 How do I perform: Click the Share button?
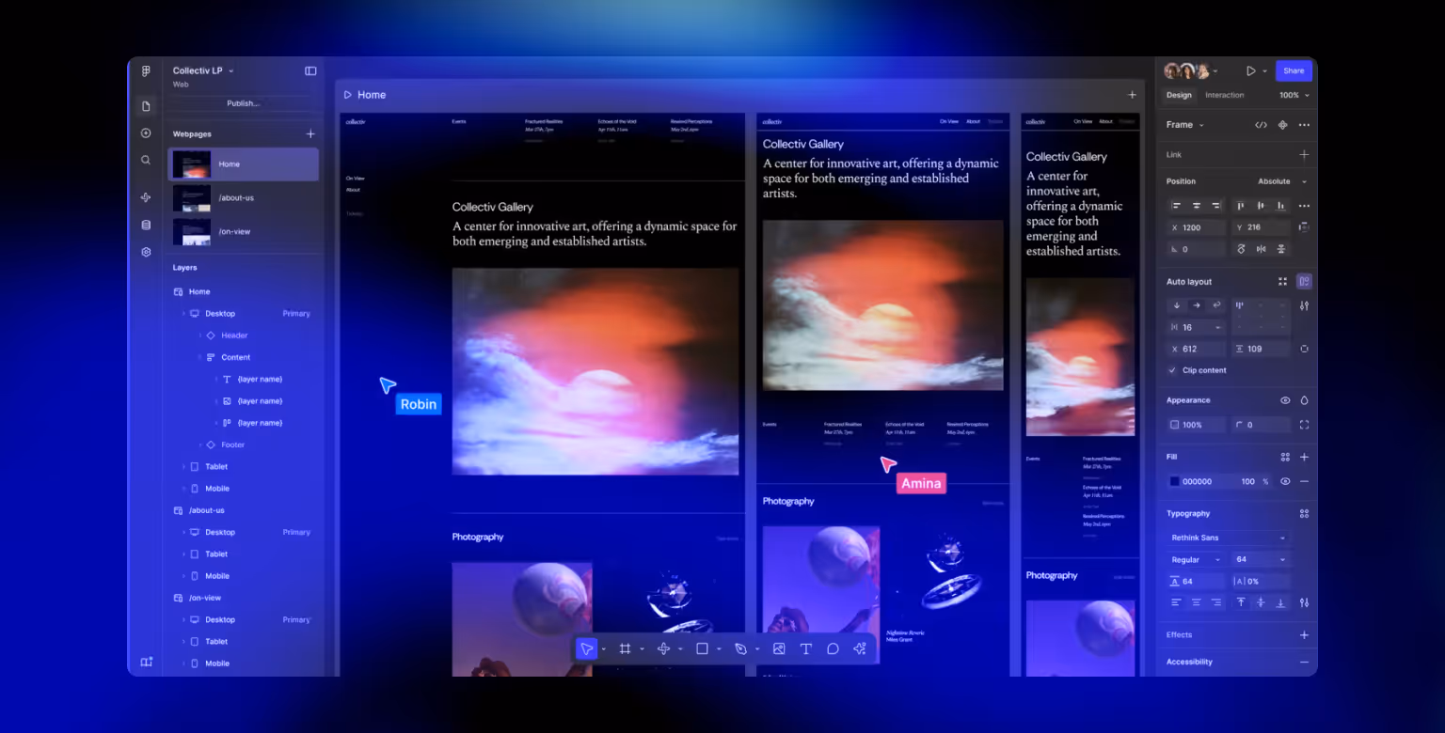[1294, 70]
